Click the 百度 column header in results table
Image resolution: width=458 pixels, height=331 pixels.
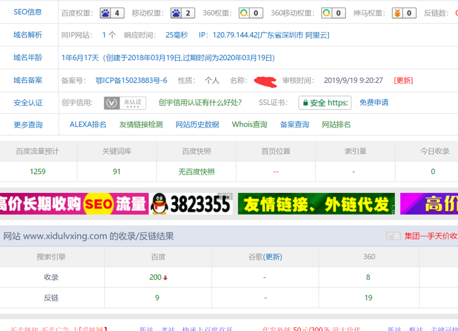[159, 257]
